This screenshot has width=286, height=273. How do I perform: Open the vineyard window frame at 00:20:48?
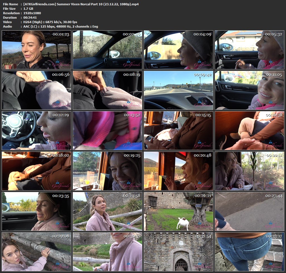point(179,171)
